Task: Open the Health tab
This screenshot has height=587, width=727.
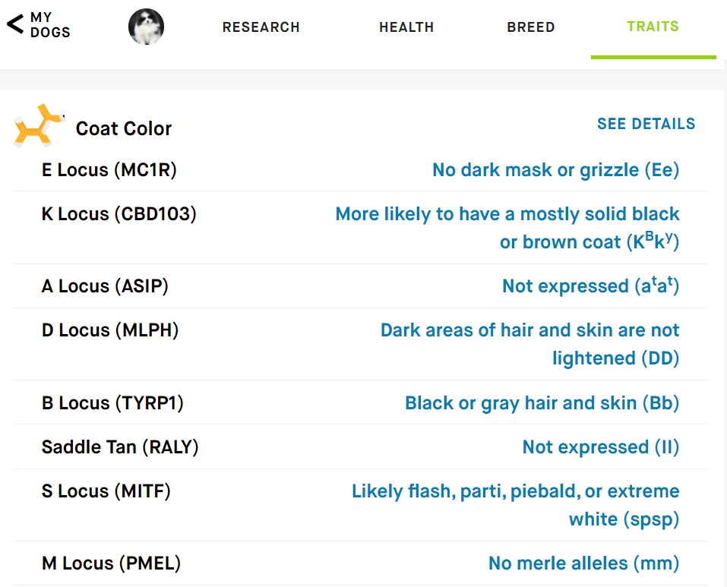Action: point(406,27)
